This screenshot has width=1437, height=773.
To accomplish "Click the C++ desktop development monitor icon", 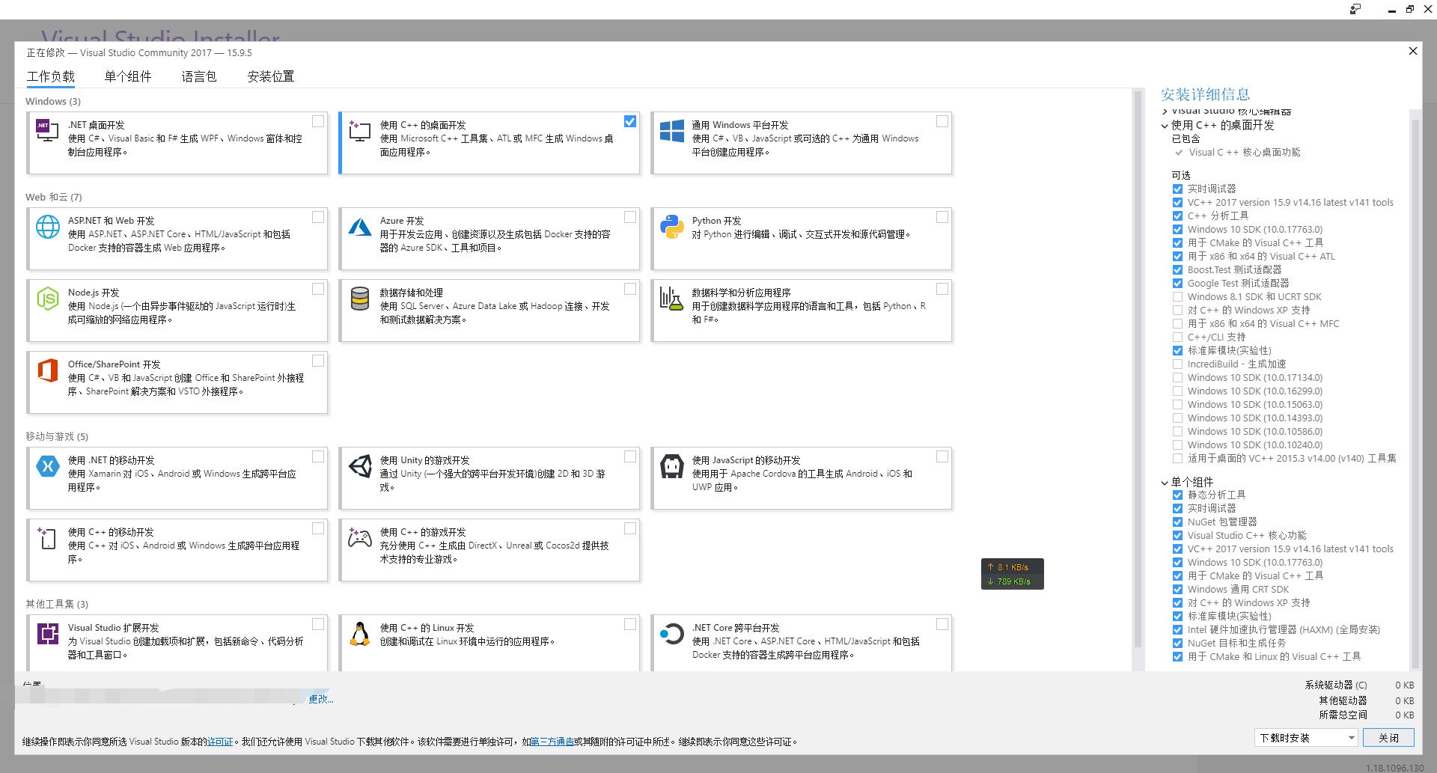I will pos(359,131).
